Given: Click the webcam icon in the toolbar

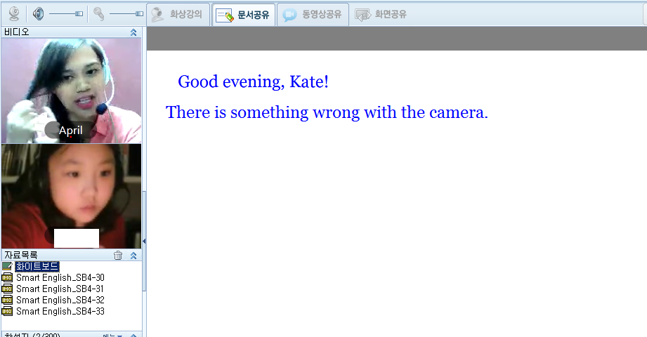Looking at the screenshot, I should point(14,13).
